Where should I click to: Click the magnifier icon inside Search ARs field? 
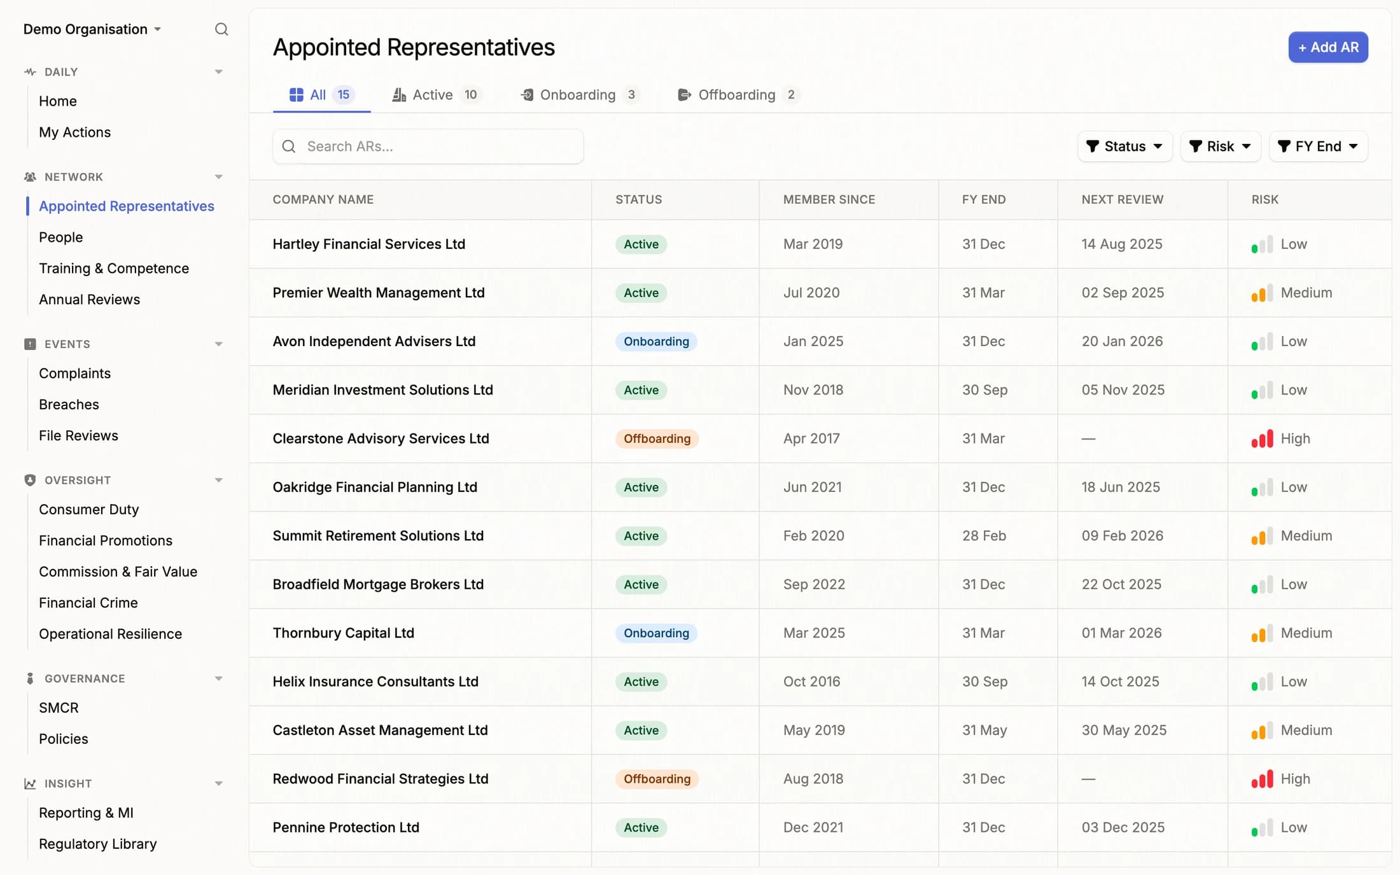click(289, 146)
